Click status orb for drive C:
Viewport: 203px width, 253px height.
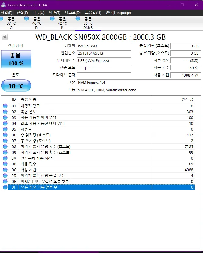point(1,19)
